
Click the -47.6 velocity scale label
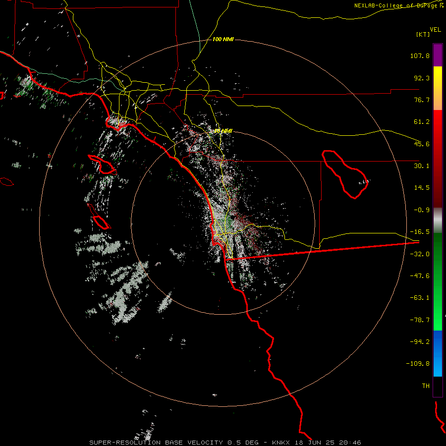(x=420, y=276)
